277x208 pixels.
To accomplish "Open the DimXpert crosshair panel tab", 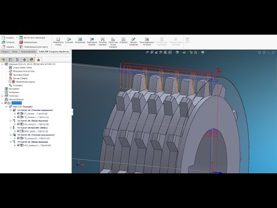I will [24, 60].
